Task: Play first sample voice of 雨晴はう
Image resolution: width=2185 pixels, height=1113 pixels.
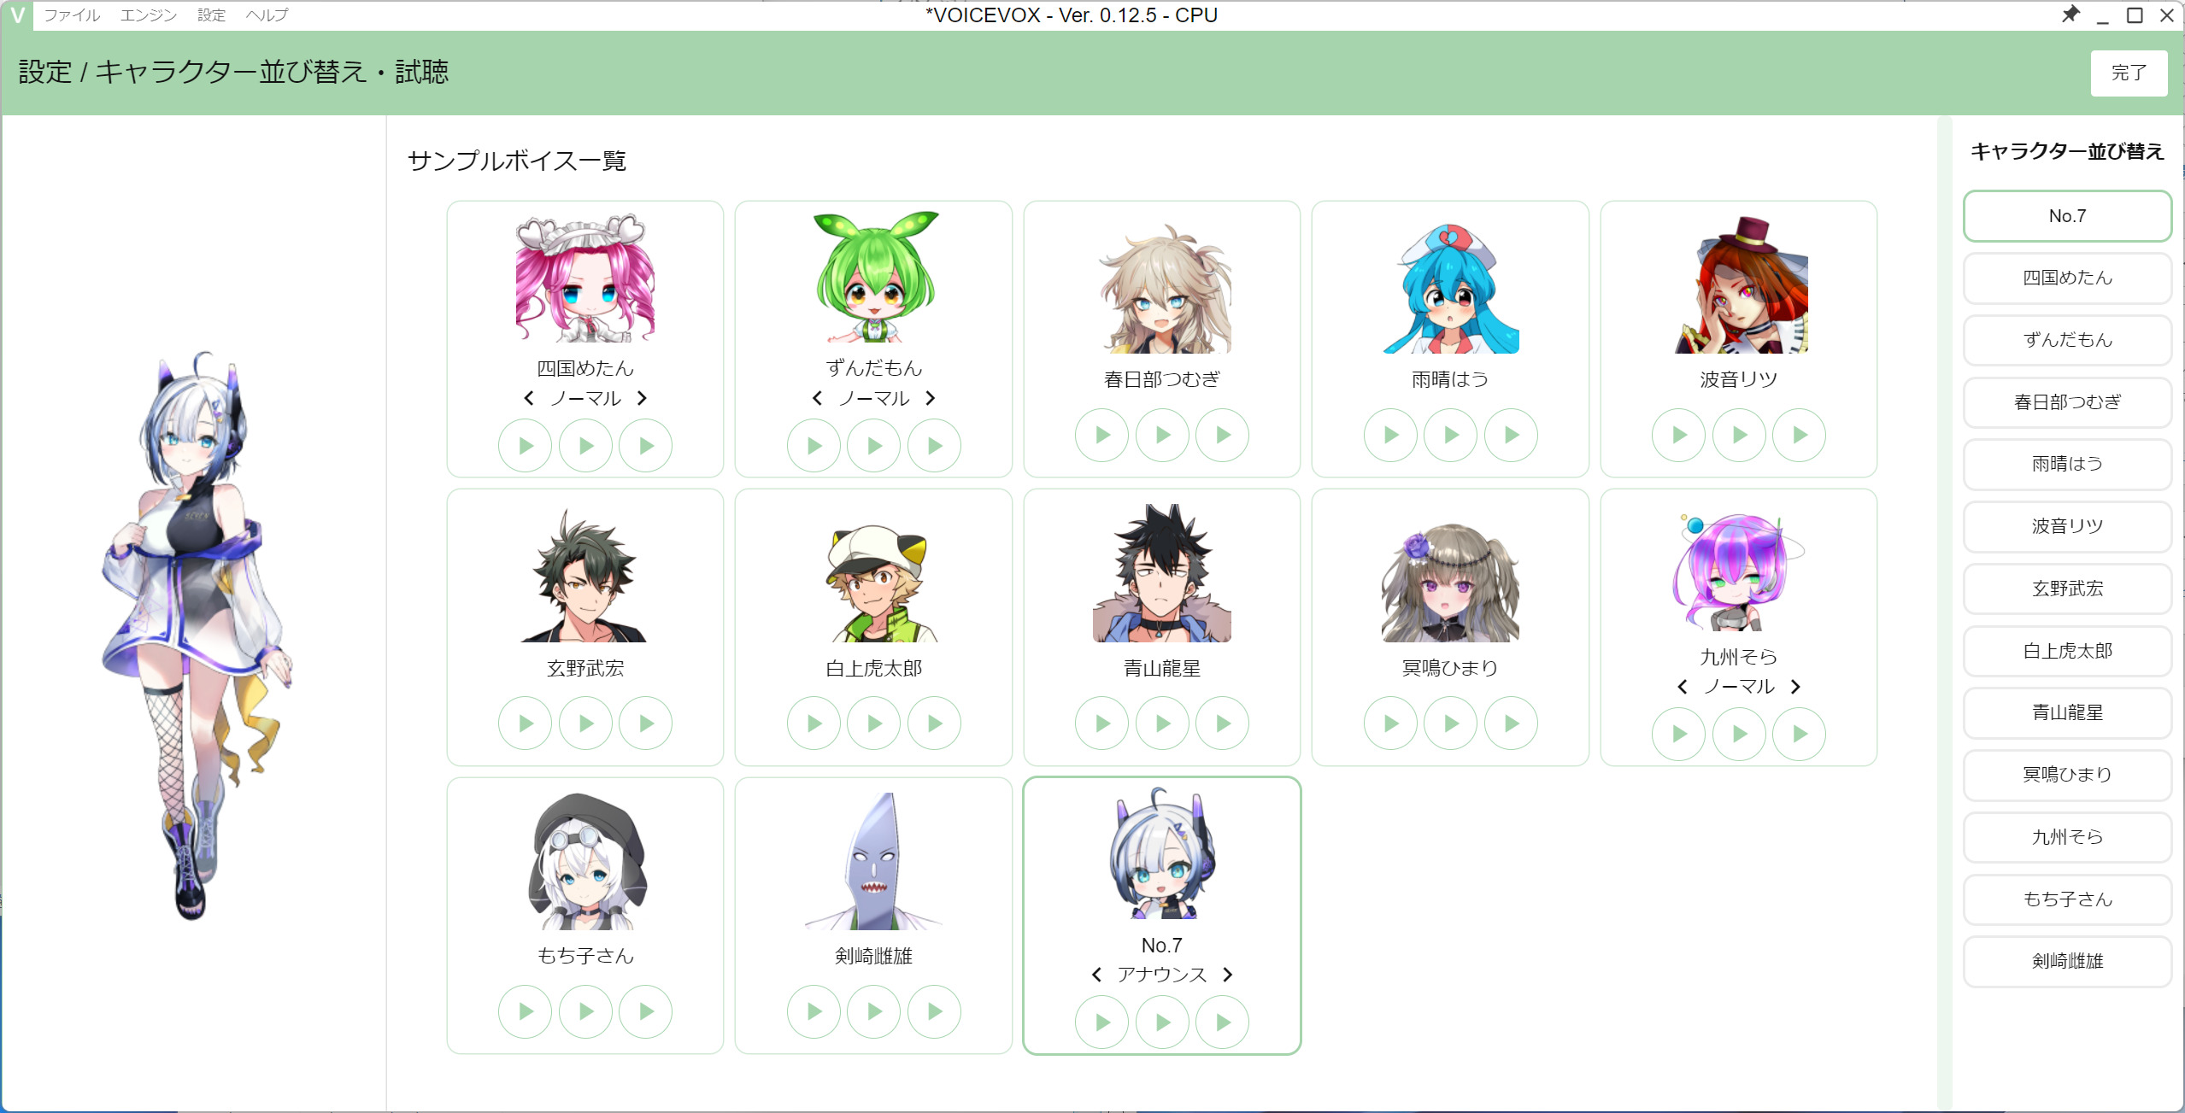Action: pos(1390,435)
